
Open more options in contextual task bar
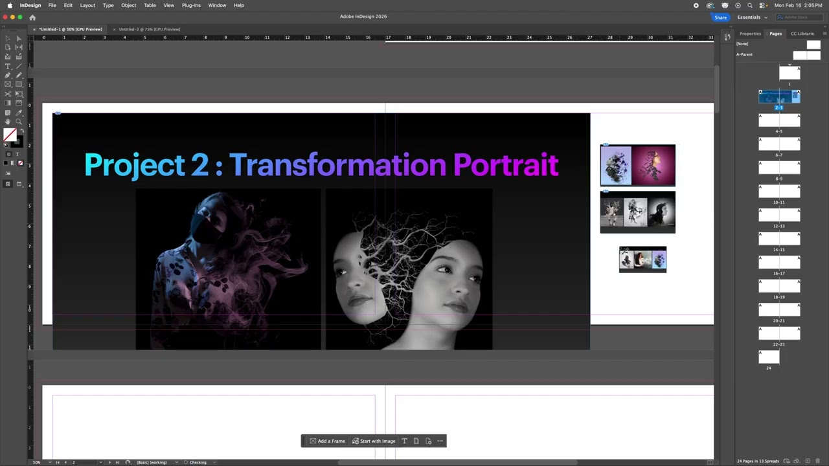(440, 441)
